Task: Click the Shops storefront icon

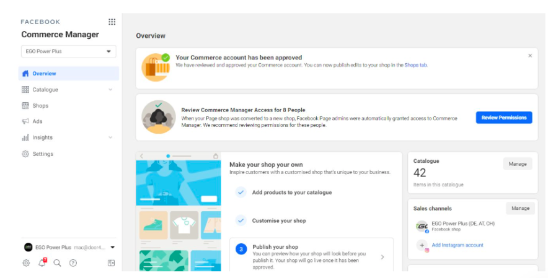Action: pyautogui.click(x=25, y=105)
